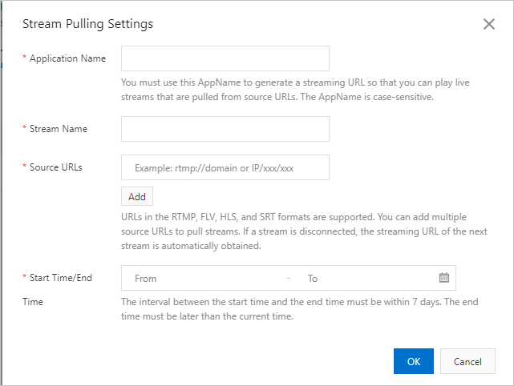Click the Source URLs label
The width and height of the screenshot is (514, 386).
(56, 167)
